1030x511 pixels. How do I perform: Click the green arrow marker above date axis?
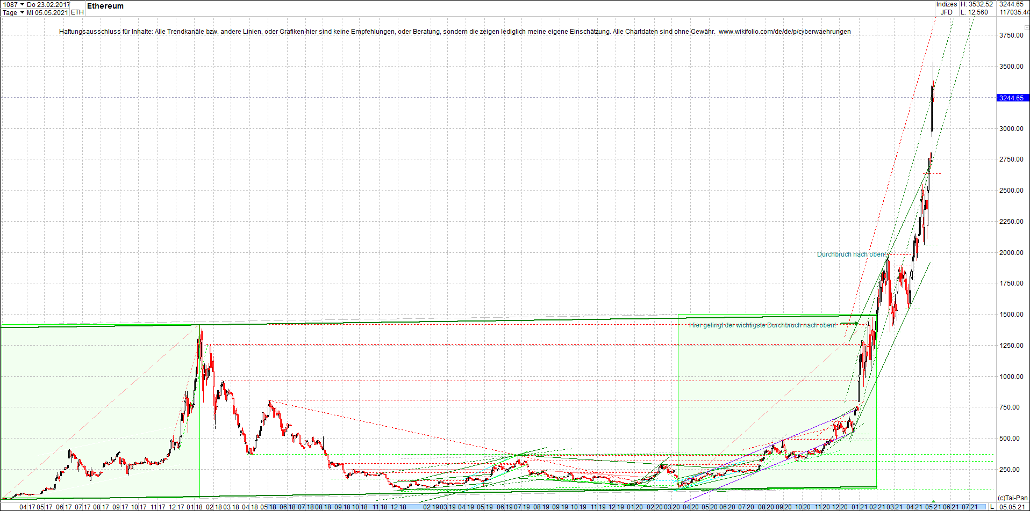933,501
